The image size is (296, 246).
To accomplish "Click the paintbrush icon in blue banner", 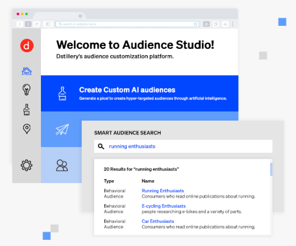I will coord(62,93).
